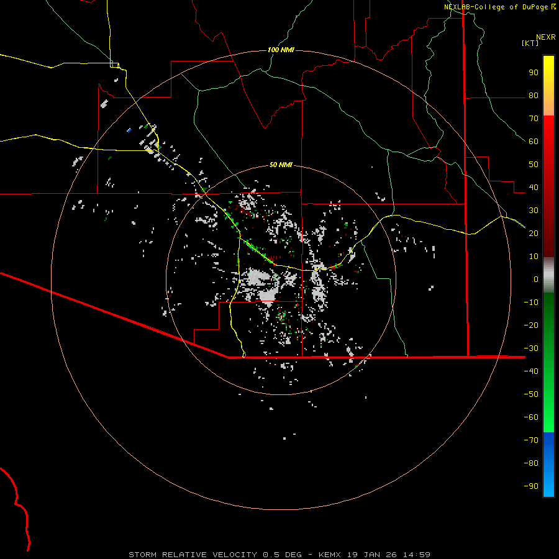This screenshot has width=559, height=559.
Task: Click the -30 value on the velocity scale
Action: click(531, 348)
